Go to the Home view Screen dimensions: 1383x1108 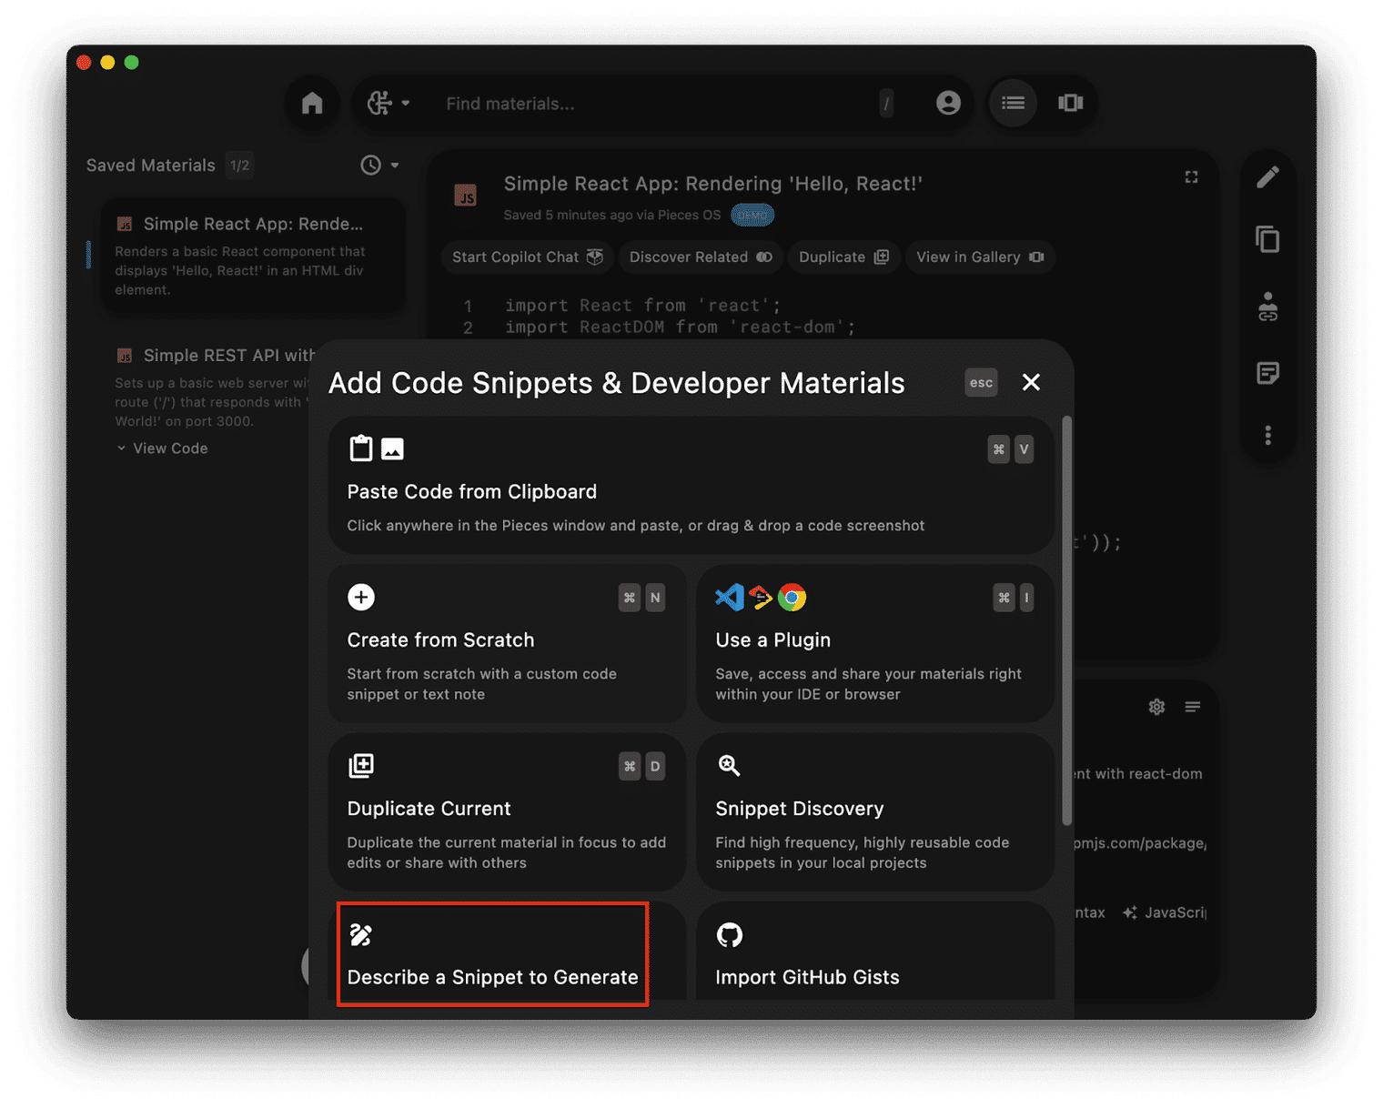(x=312, y=104)
